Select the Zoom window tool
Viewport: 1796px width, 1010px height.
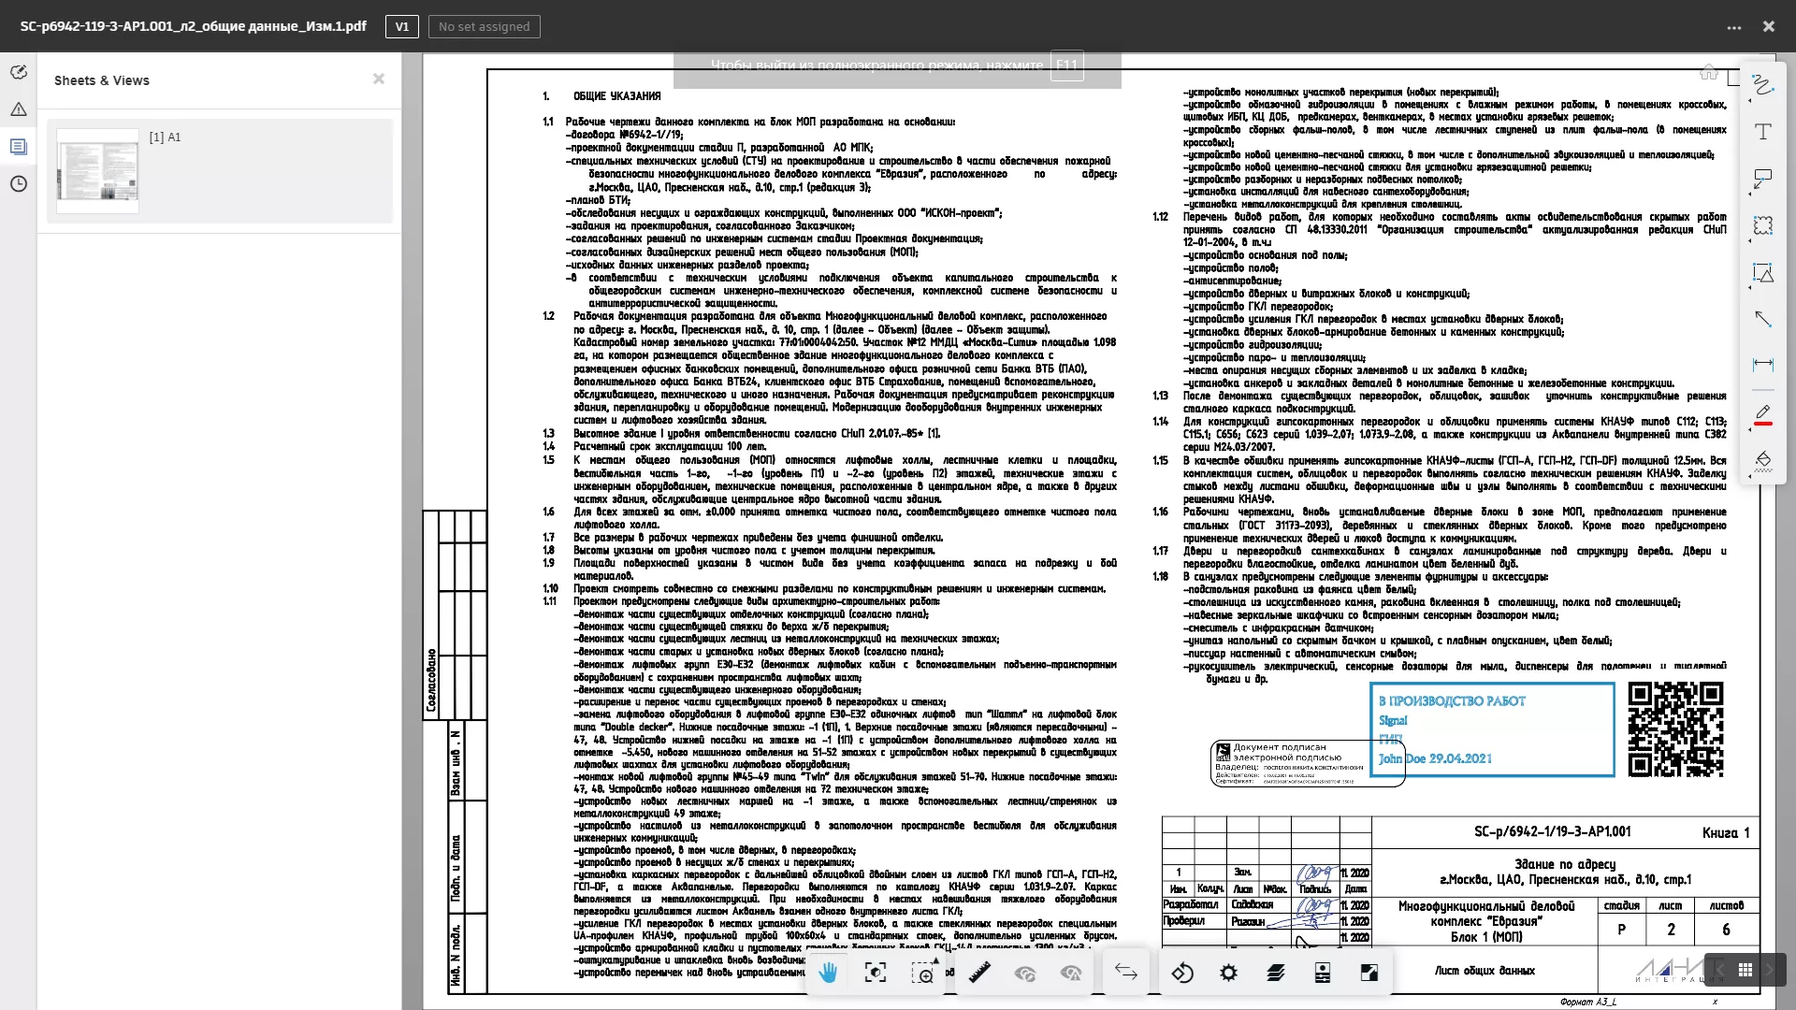point(923,973)
